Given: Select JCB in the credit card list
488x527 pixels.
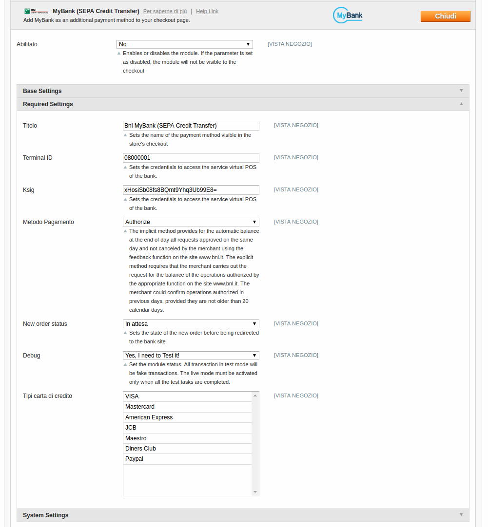Looking at the screenshot, I should 187,428.
